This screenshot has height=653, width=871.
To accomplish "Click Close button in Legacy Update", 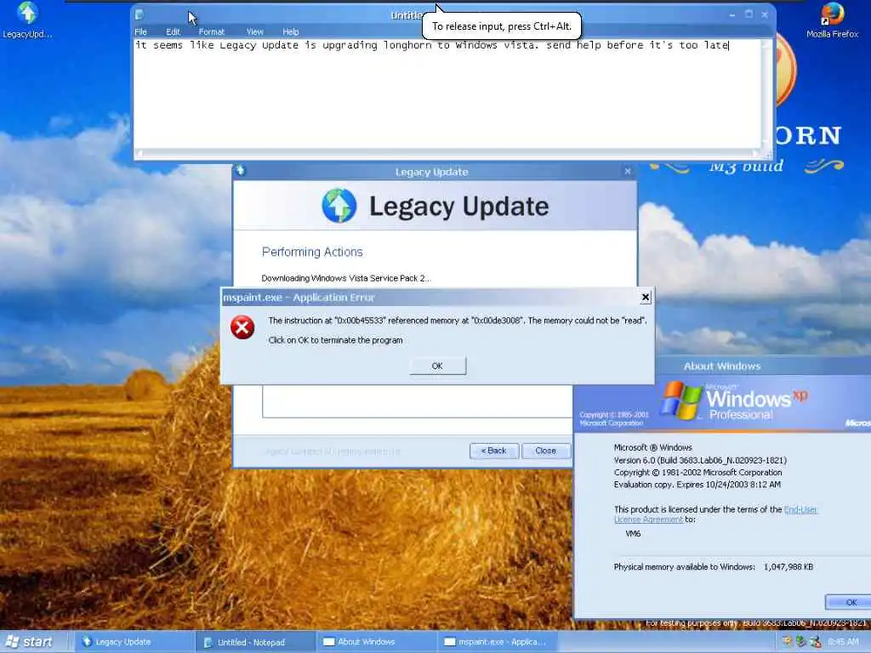I will click(x=545, y=451).
